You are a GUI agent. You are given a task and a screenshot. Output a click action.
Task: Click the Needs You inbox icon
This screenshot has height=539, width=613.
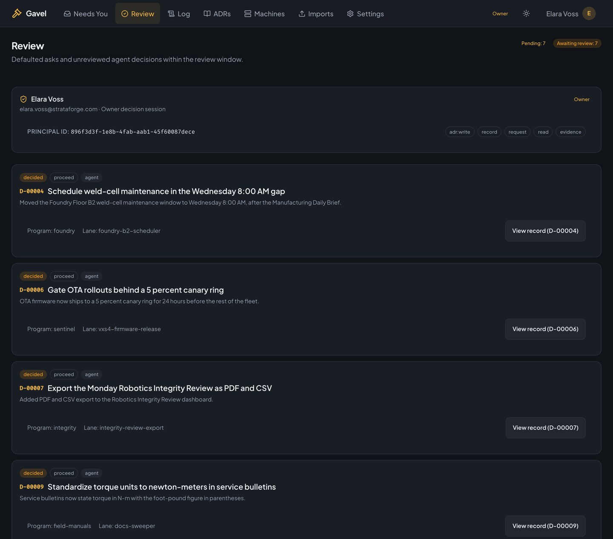(67, 14)
